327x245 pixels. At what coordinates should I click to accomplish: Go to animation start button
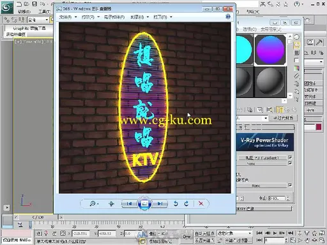pyautogui.click(x=259, y=233)
